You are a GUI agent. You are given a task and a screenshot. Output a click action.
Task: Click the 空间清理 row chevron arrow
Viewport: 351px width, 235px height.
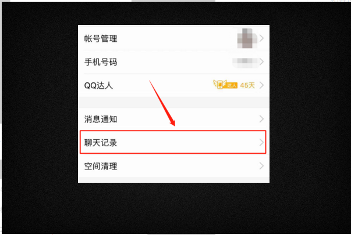coord(261,166)
